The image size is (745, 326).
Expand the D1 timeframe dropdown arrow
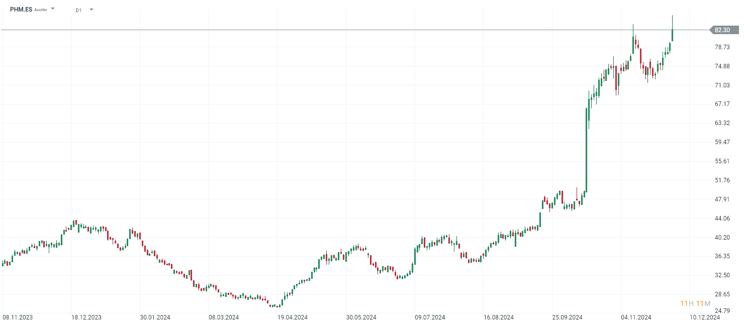(x=91, y=9)
